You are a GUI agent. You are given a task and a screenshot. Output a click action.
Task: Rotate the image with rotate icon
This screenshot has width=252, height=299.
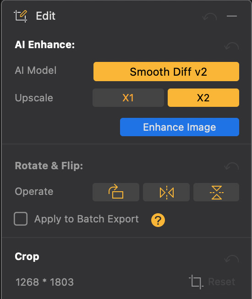pyautogui.click(x=116, y=192)
